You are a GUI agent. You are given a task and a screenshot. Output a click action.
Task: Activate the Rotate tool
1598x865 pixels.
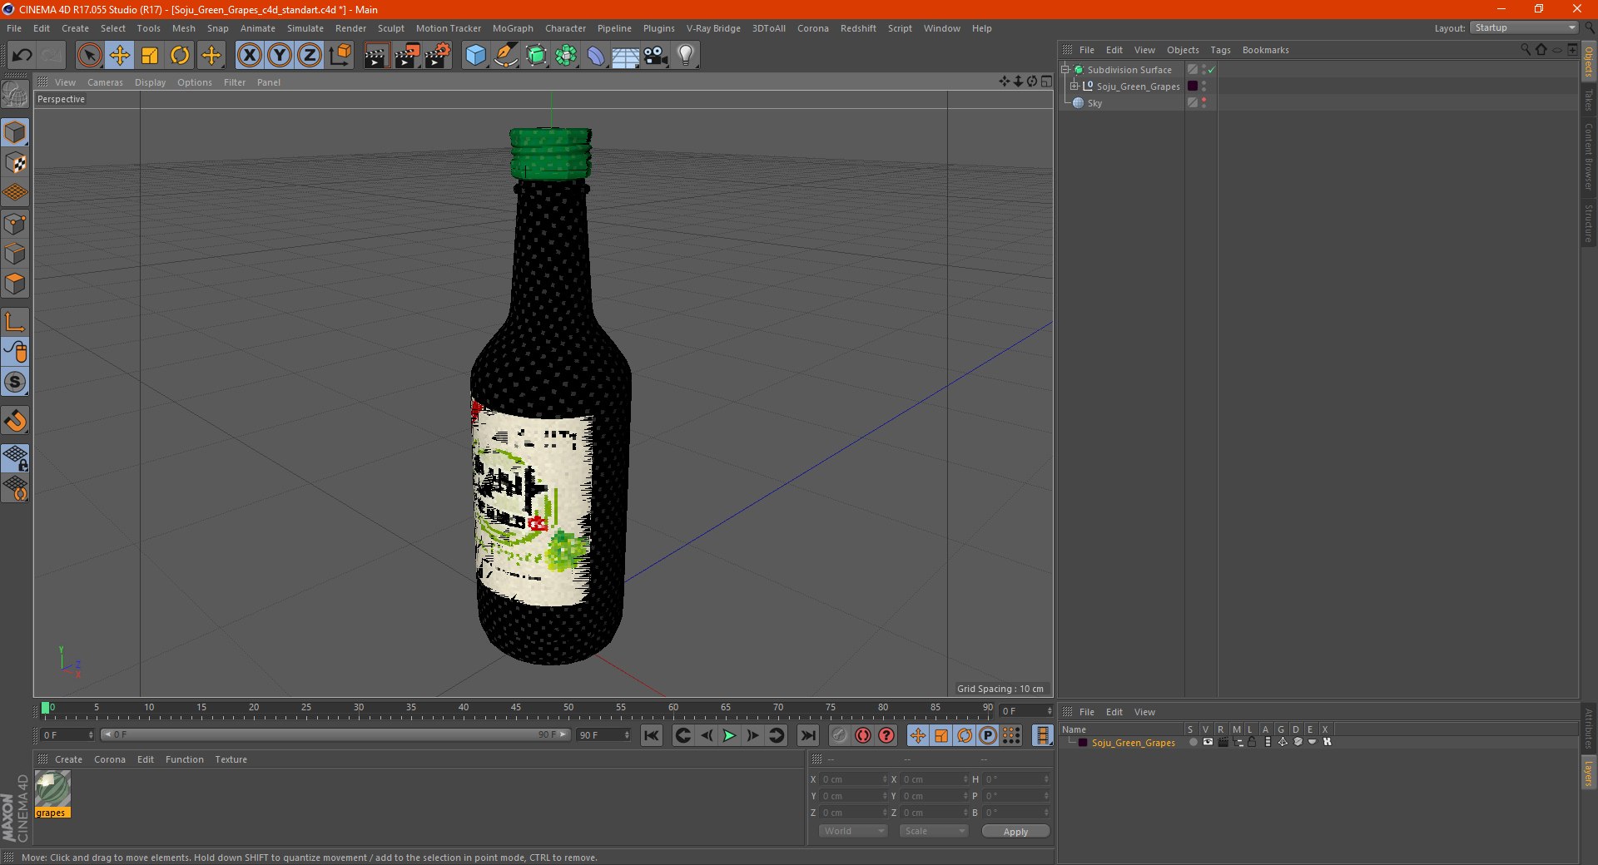click(x=180, y=56)
